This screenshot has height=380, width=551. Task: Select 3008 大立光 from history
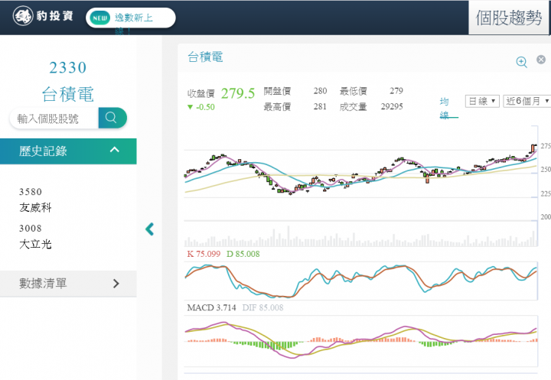coord(35,236)
